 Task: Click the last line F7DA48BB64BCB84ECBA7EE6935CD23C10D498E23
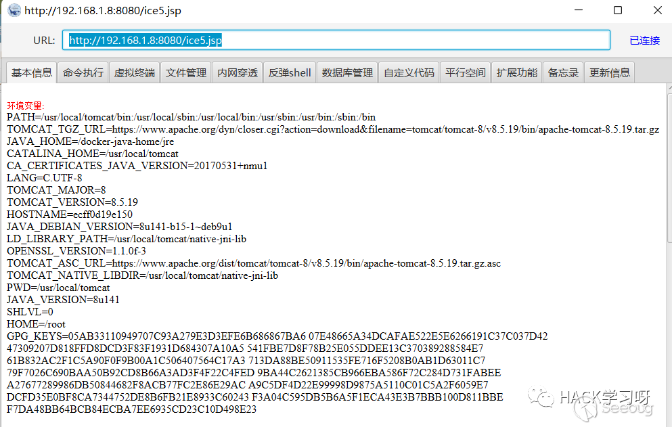click(131, 409)
